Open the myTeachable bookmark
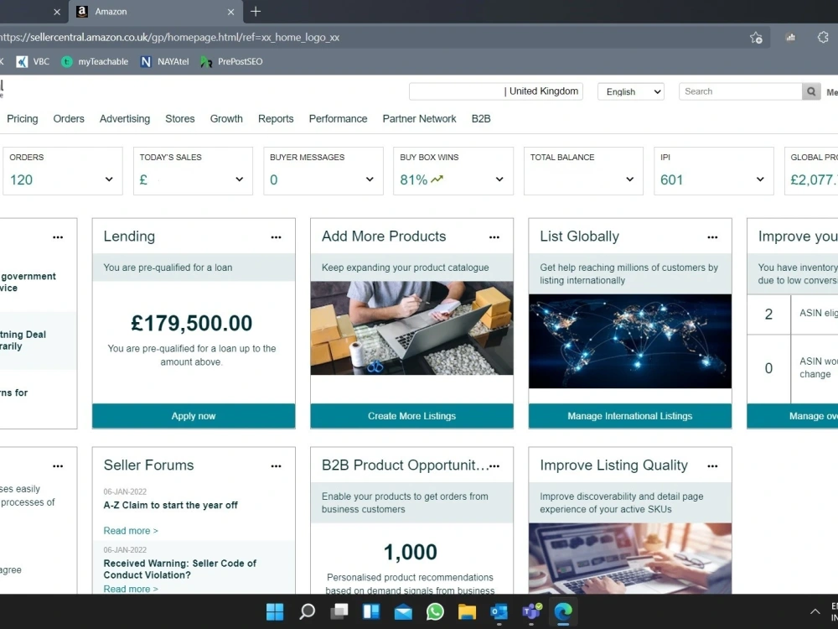The image size is (838, 629). [x=96, y=61]
